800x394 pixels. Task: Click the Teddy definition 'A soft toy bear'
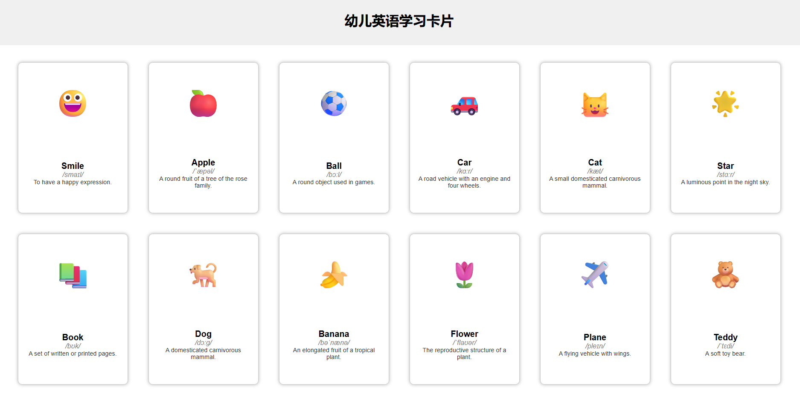[725, 353]
